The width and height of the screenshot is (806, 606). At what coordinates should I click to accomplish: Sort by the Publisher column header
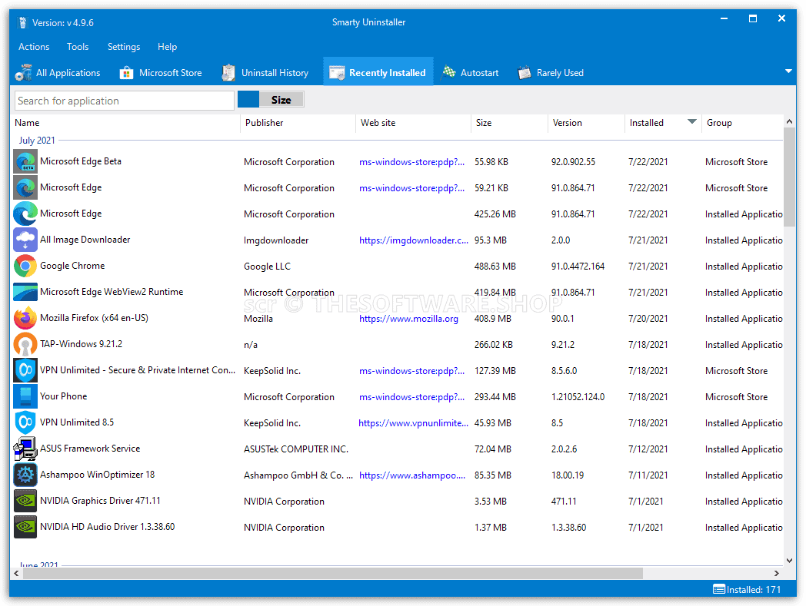point(298,123)
